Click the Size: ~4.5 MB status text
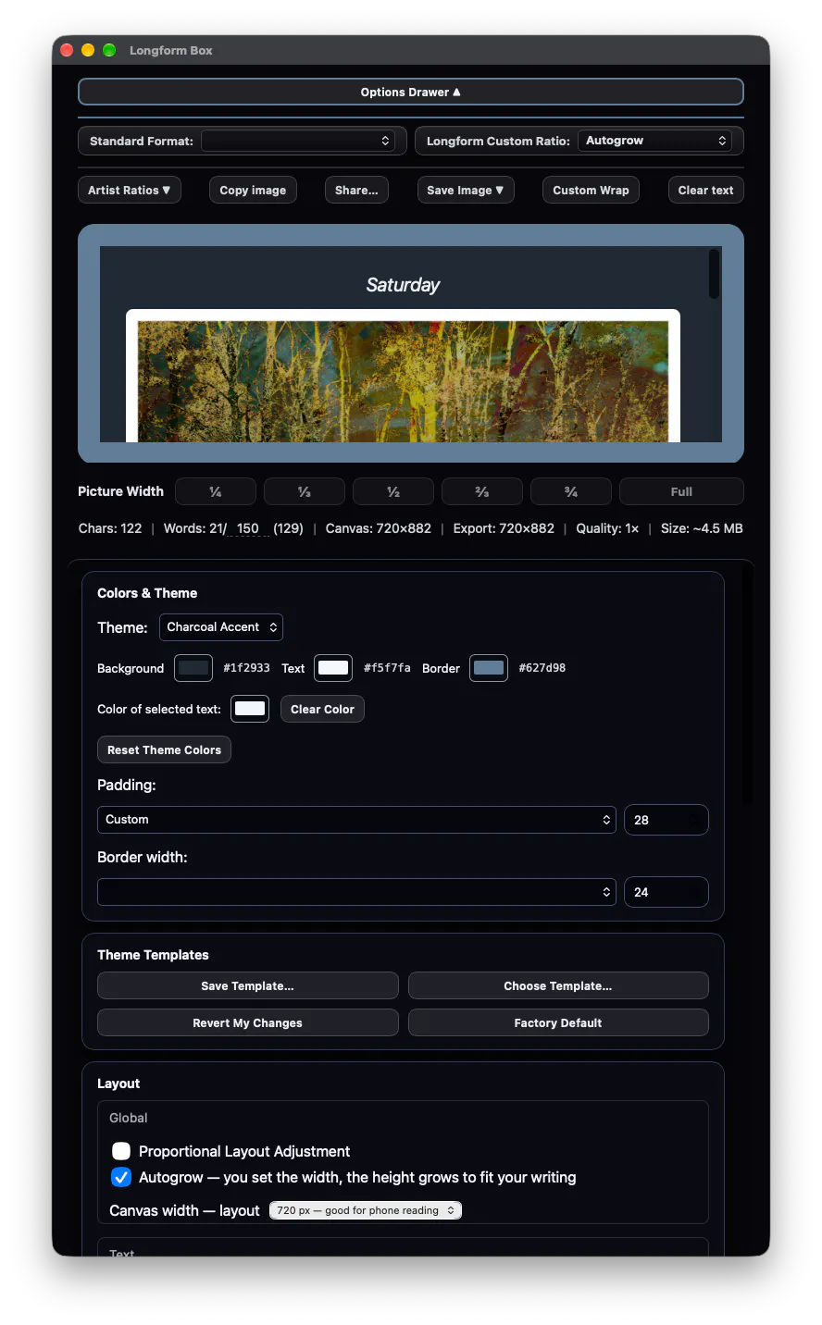Image resolution: width=822 pixels, height=1325 pixels. (x=702, y=528)
